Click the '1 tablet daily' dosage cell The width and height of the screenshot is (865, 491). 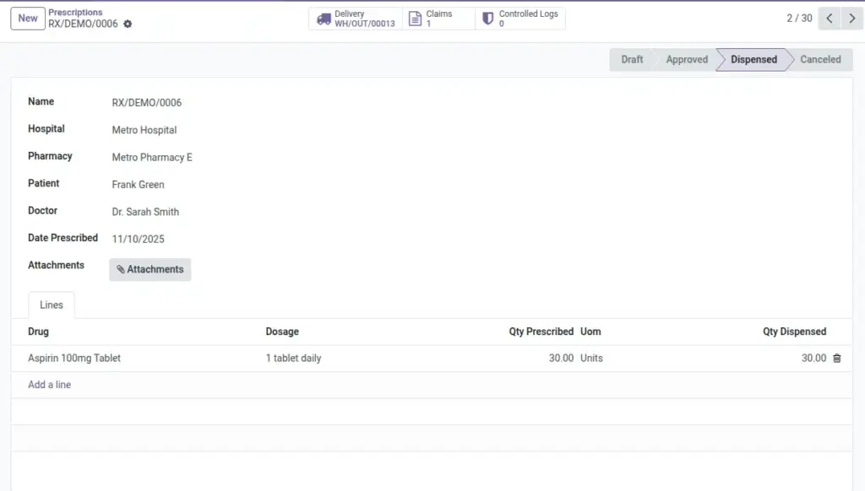point(293,359)
